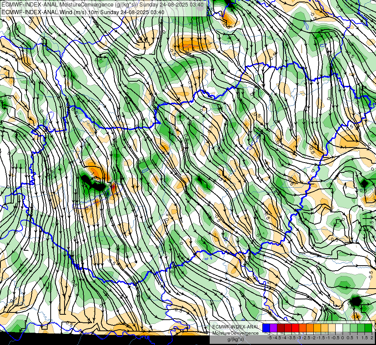
Task: Click the amber swatch for -2 to -1.5
Action: pos(317,328)
